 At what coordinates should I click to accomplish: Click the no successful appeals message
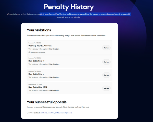pyautogui.click(x=58, y=107)
